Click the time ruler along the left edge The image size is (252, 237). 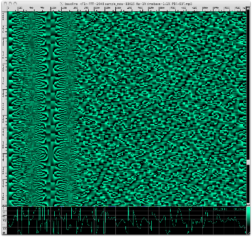[4, 109]
